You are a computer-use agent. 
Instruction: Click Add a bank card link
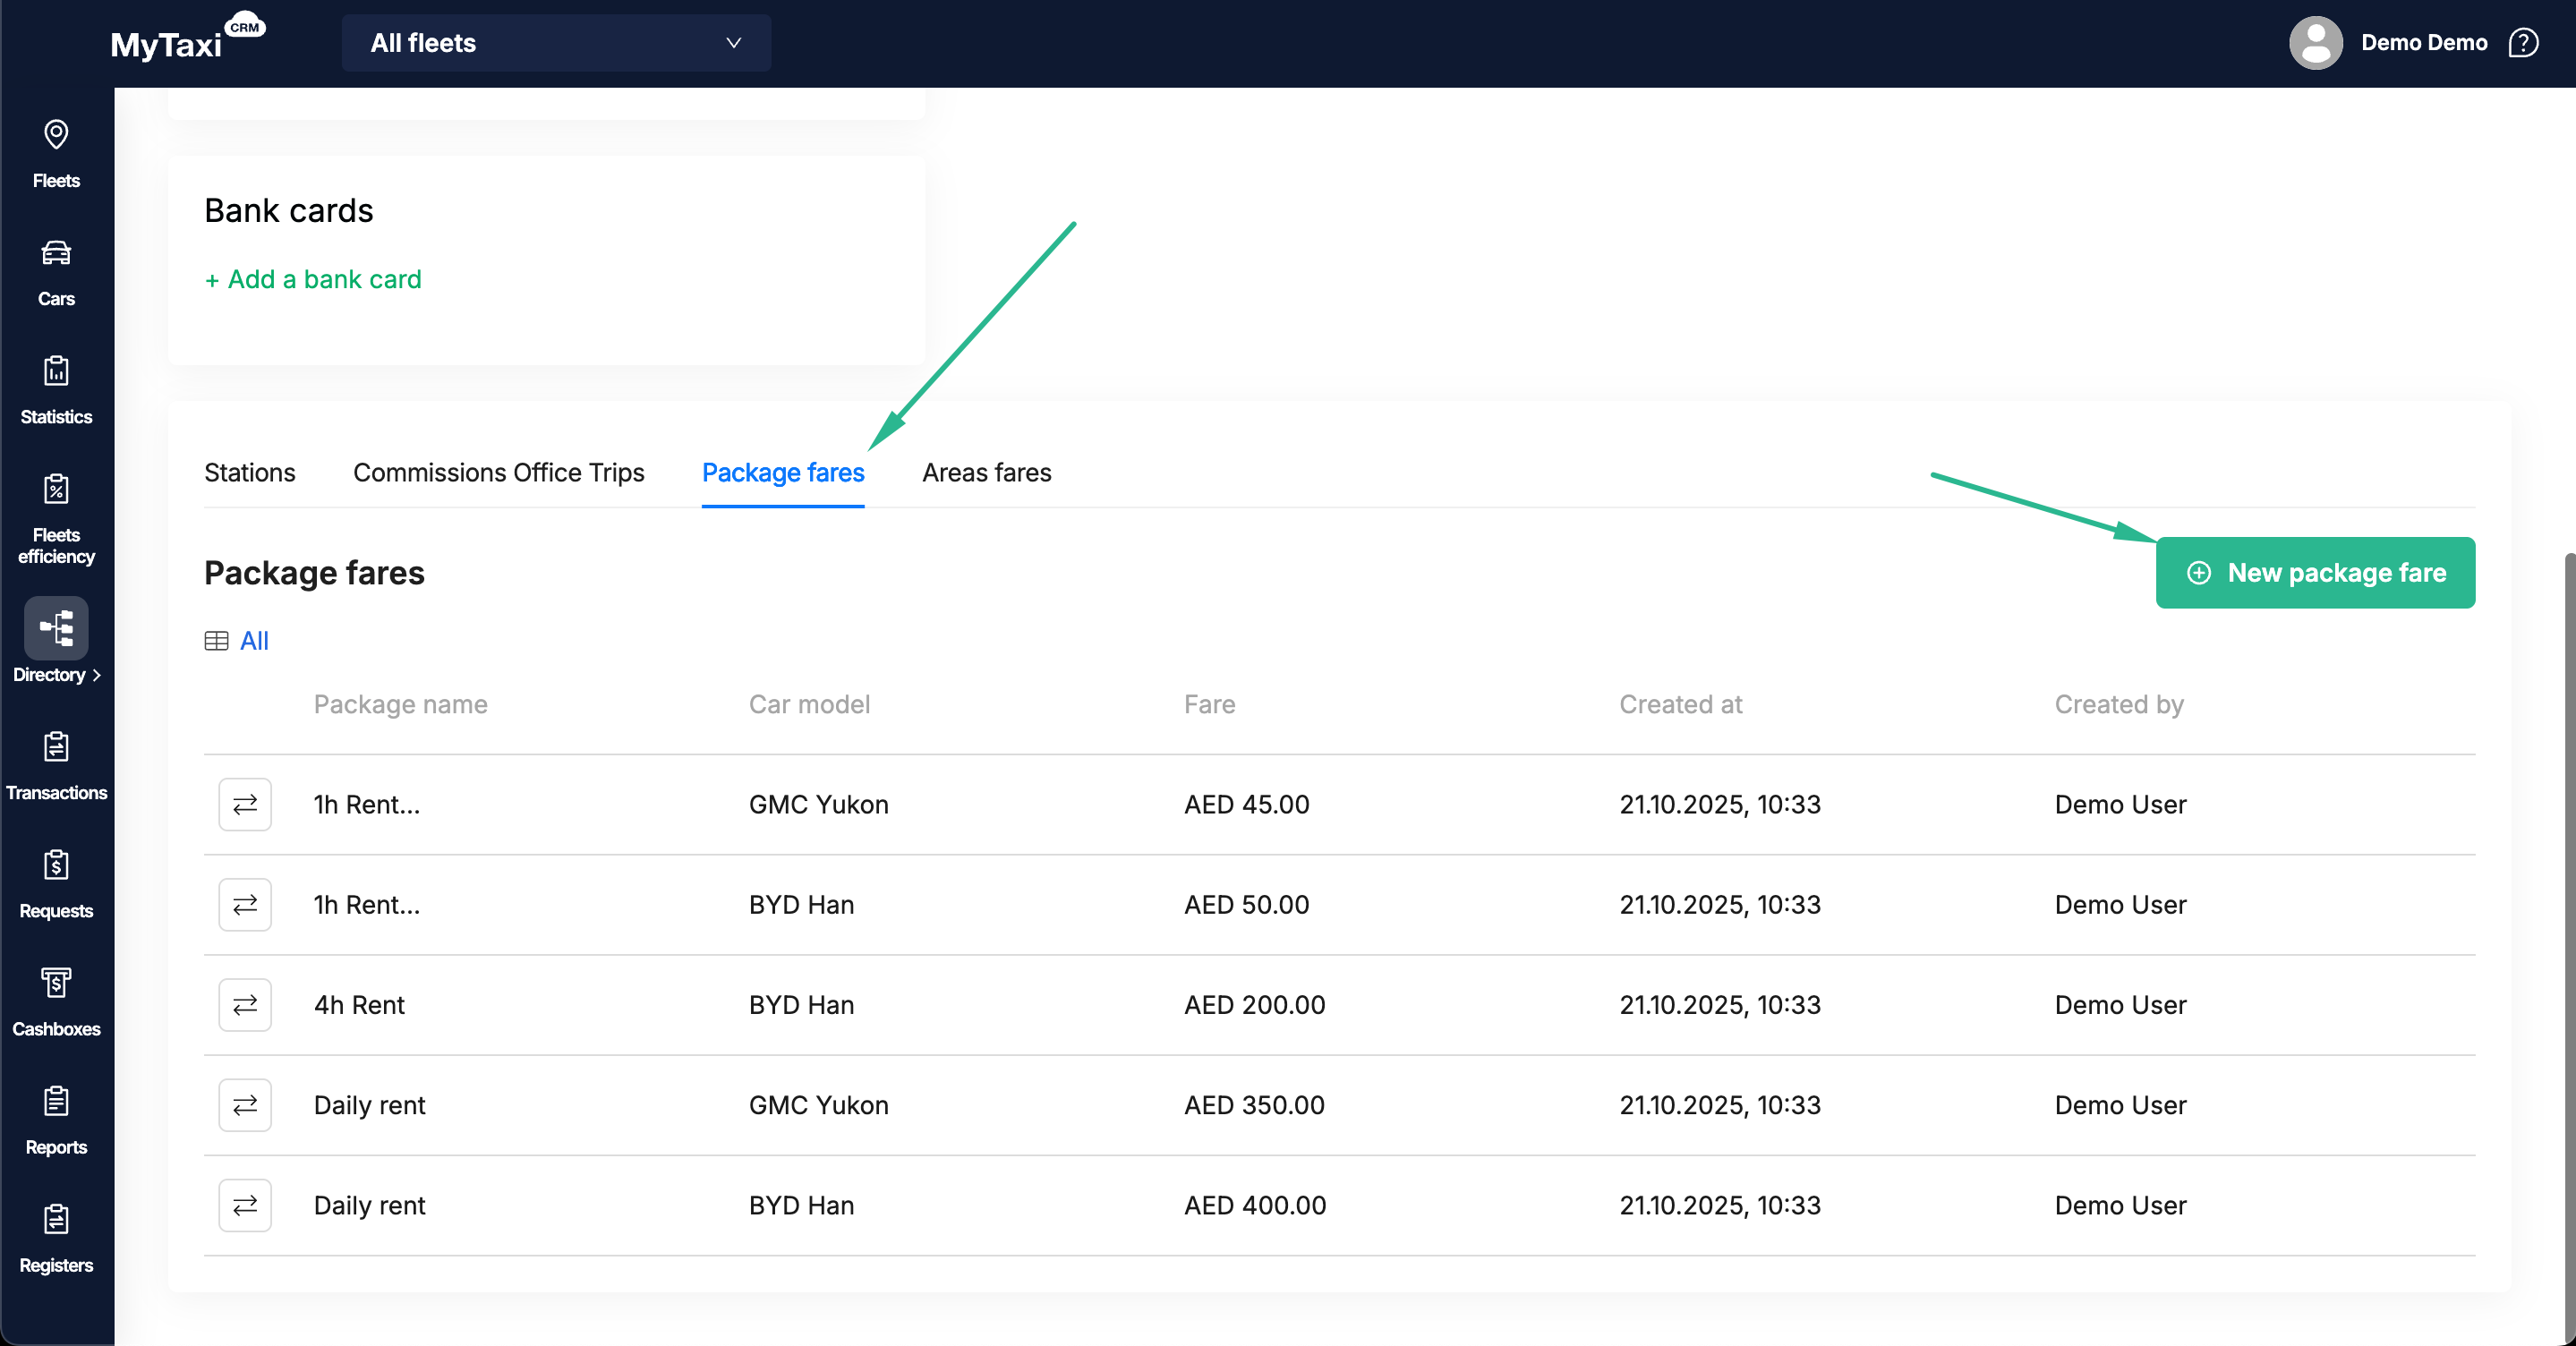(313, 279)
